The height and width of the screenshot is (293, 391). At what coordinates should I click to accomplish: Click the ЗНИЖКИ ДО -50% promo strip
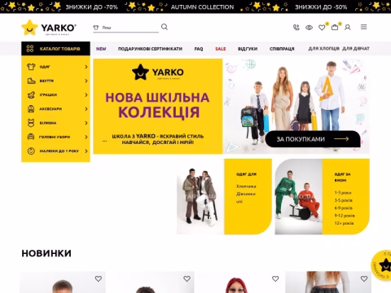click(x=321, y=7)
